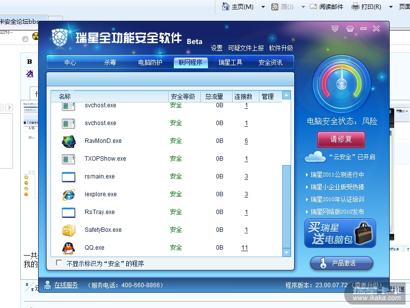Open 可疑文件上报 link
The height and width of the screenshot is (308, 410).
pyautogui.click(x=246, y=48)
